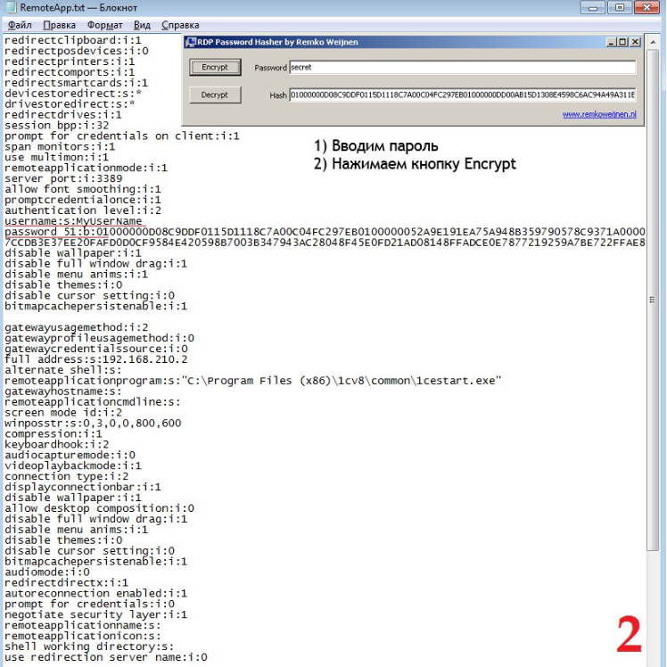The image size is (667, 667).
Task: Place cursor on the username:s:MyUserName line
Action: [x=74, y=221]
